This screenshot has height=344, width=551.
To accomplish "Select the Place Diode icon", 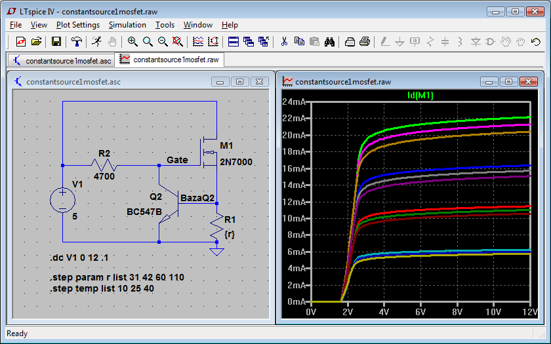I will [x=476, y=42].
